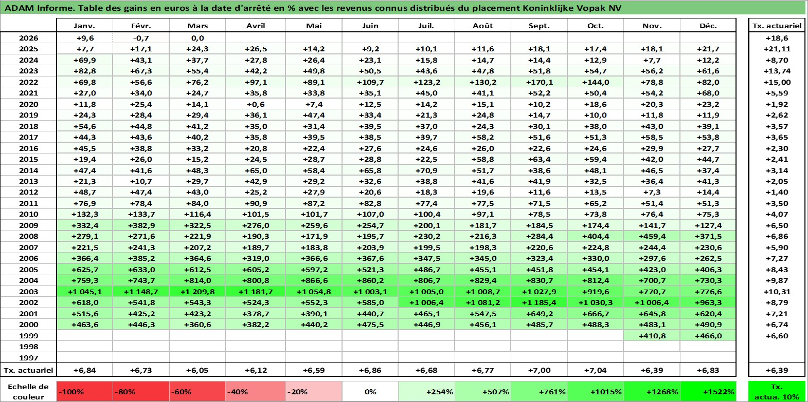Click the "Déc." column header
The width and height of the screenshot is (808, 402).
(708, 26)
